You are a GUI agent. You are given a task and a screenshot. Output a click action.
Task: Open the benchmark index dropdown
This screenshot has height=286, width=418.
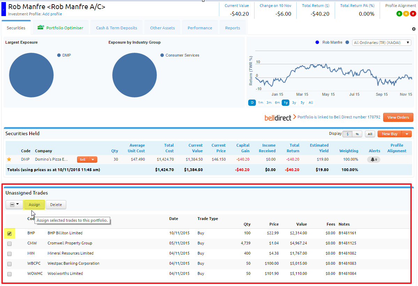click(x=381, y=43)
